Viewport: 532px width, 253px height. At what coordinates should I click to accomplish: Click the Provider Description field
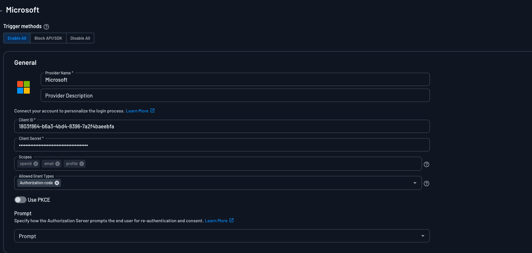tap(235, 95)
